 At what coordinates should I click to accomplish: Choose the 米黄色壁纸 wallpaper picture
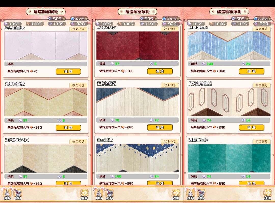click(46, 102)
